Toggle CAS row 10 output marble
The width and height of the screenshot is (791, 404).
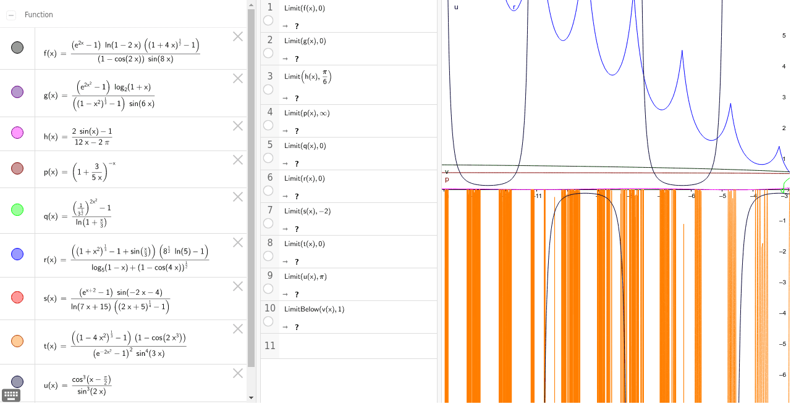click(x=268, y=321)
